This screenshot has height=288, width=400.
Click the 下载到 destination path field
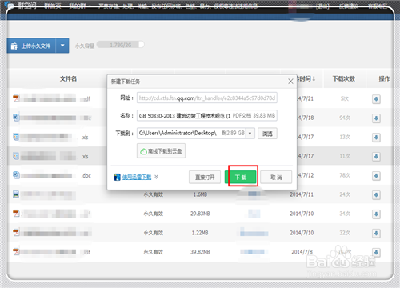(196, 133)
